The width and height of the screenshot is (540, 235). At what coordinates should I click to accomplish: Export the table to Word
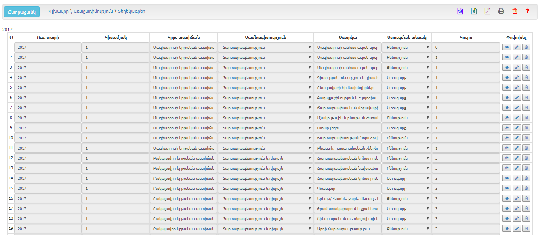(460, 11)
